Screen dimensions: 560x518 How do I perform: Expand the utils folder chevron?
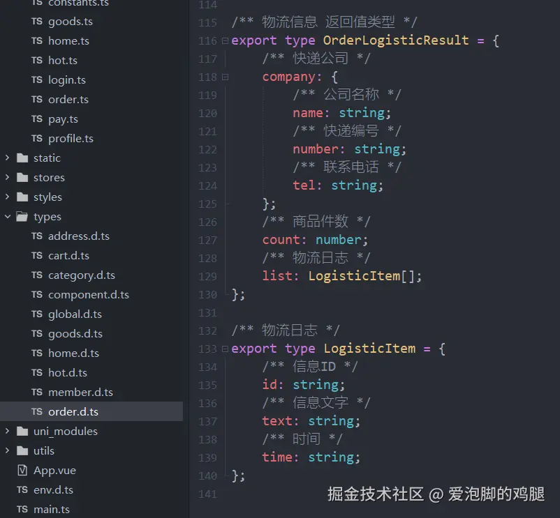(8, 450)
